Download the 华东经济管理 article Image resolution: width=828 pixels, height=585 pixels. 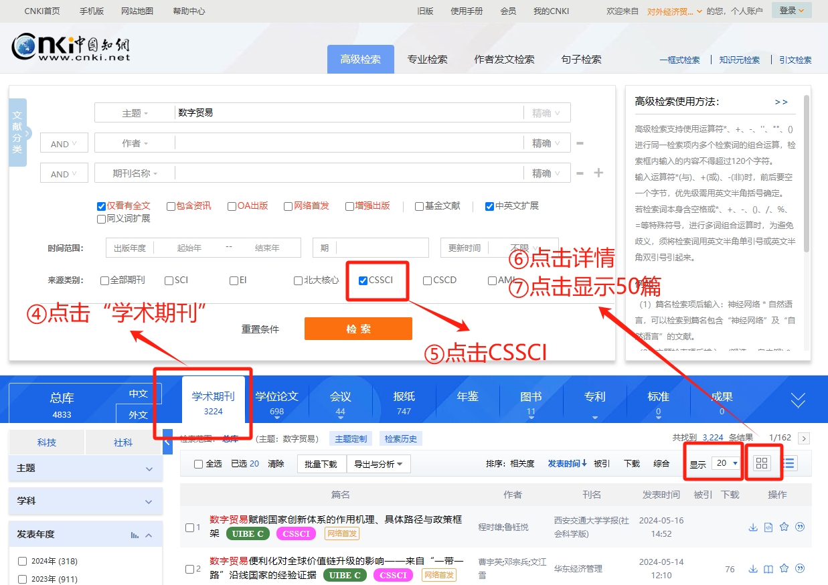pos(753,569)
